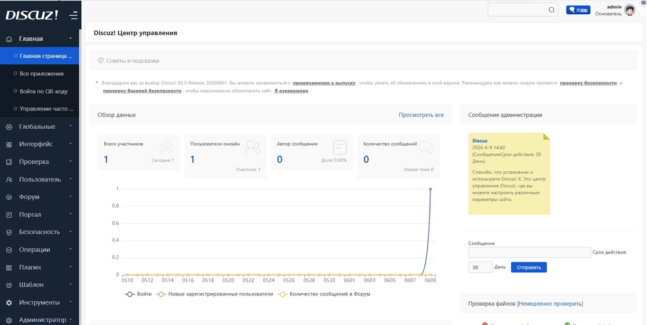Collapse sidebar using hamburger menu icon
The width and height of the screenshot is (647, 325).
tap(73, 15)
